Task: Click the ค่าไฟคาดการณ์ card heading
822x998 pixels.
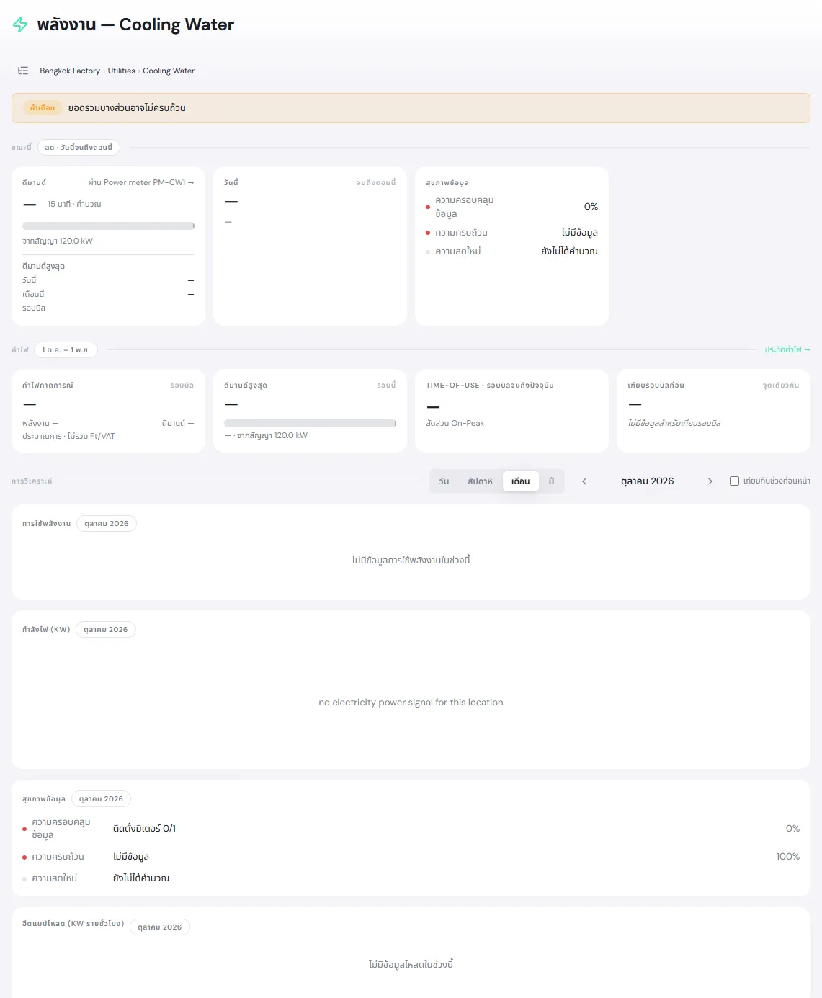Action: pyautogui.click(x=48, y=386)
